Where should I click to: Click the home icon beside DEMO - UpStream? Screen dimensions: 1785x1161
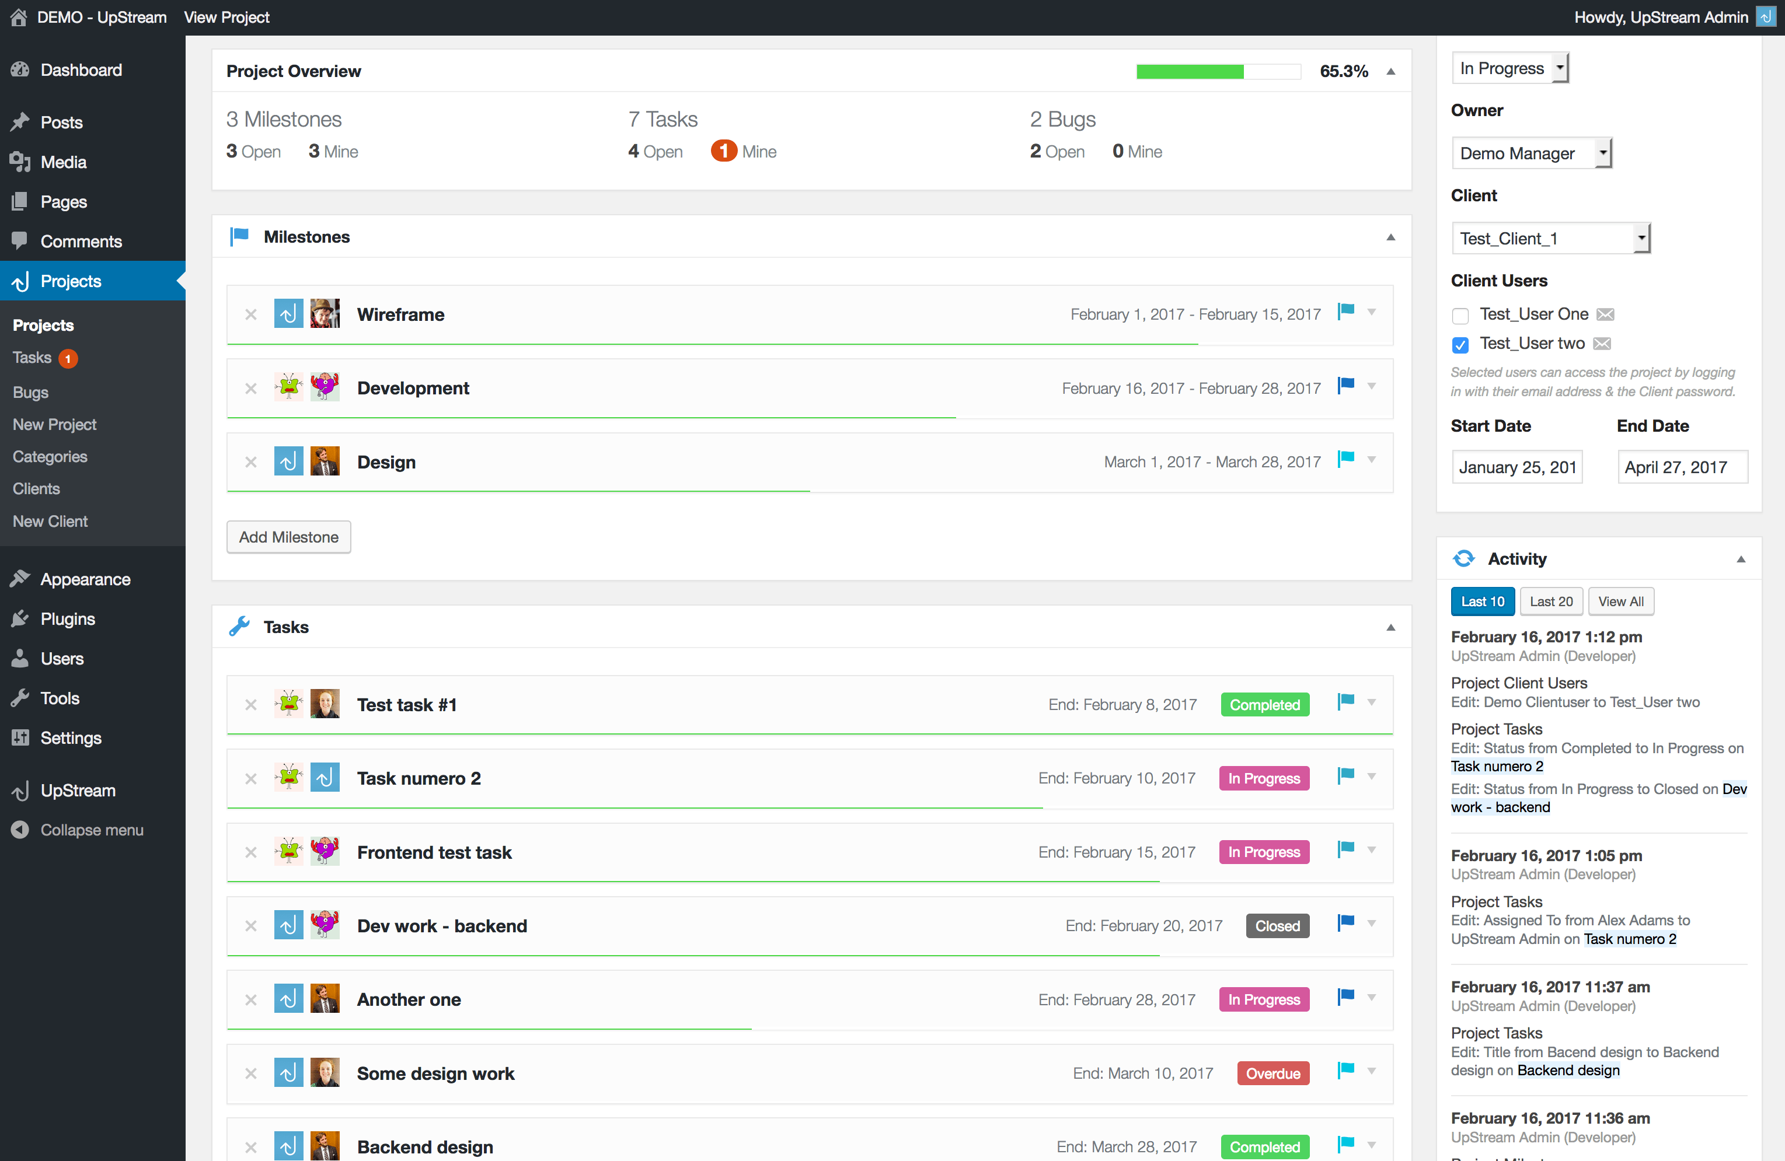19,16
